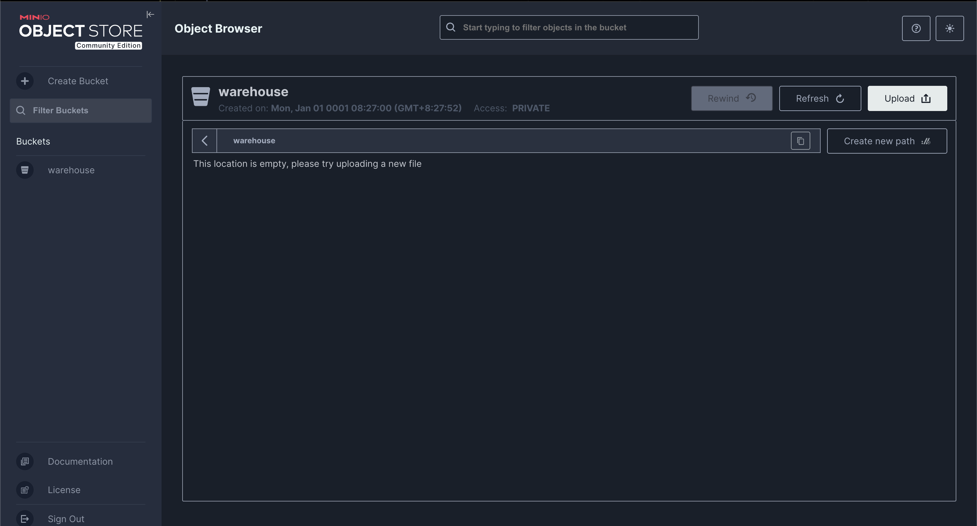Click the object filter search field

[x=569, y=28]
